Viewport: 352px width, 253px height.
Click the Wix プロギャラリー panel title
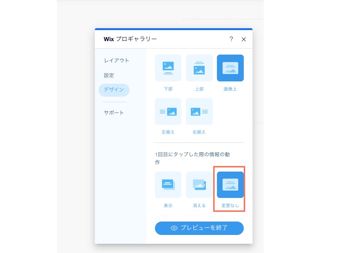[130, 39]
